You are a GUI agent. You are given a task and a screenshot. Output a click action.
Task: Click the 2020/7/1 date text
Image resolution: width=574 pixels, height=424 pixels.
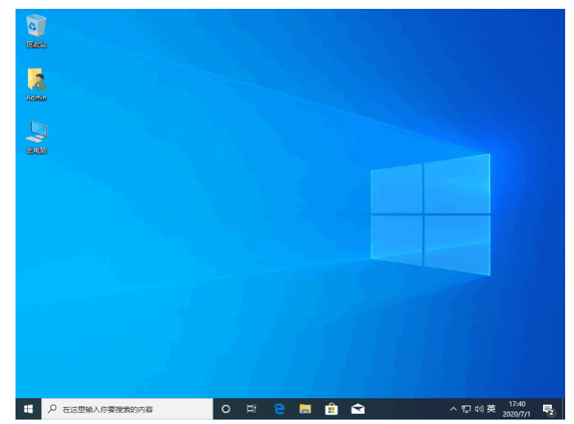(x=516, y=414)
